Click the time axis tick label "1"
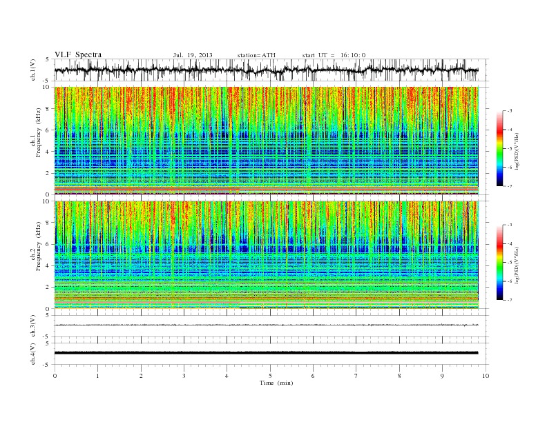 [97, 376]
